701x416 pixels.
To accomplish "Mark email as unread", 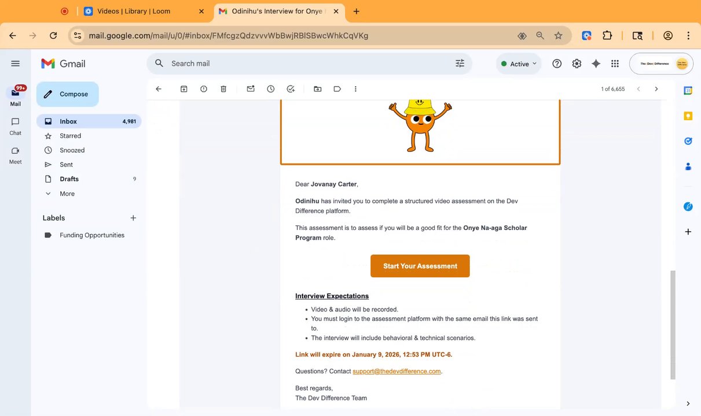I will point(251,89).
